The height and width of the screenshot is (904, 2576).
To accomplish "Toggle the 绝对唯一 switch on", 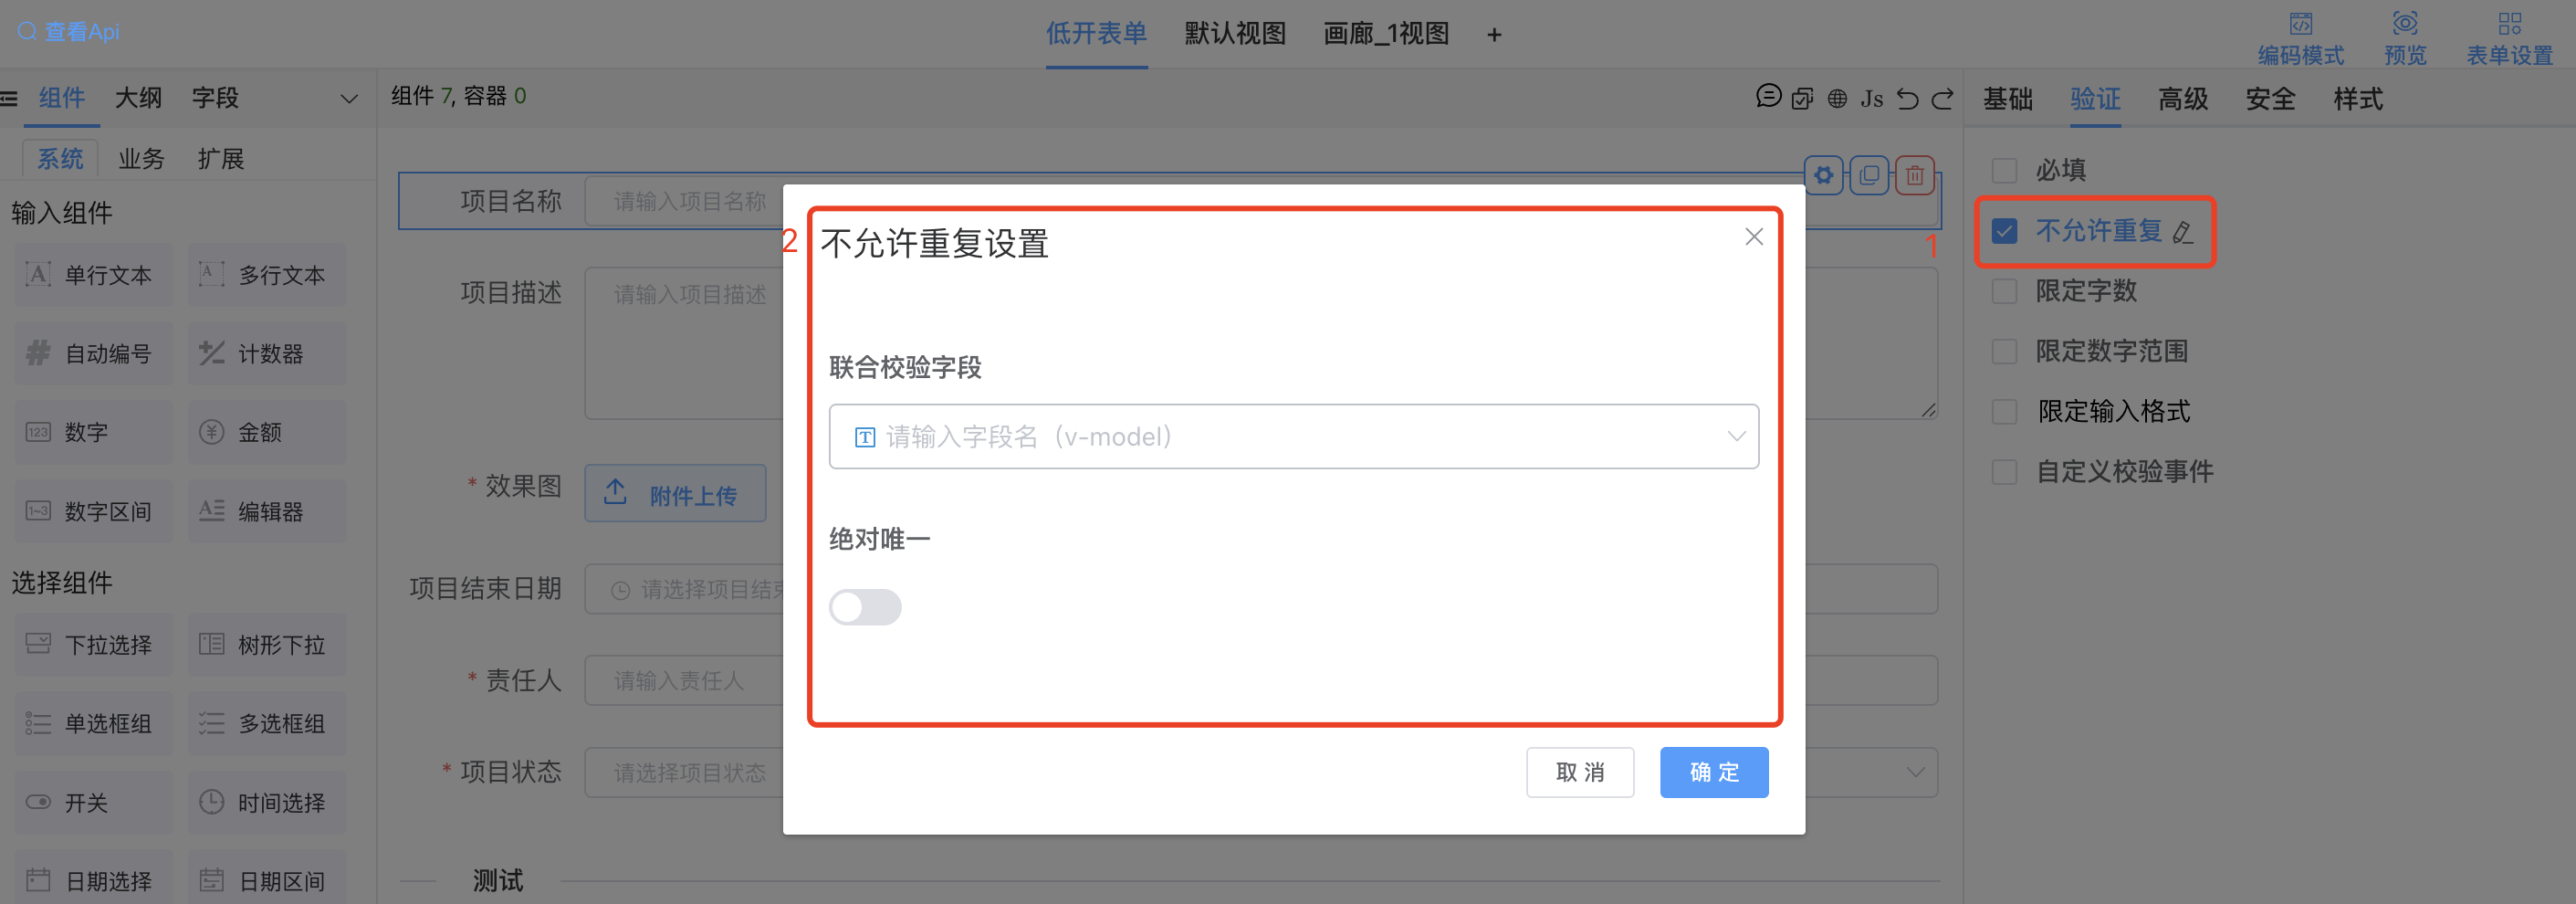I will point(865,607).
